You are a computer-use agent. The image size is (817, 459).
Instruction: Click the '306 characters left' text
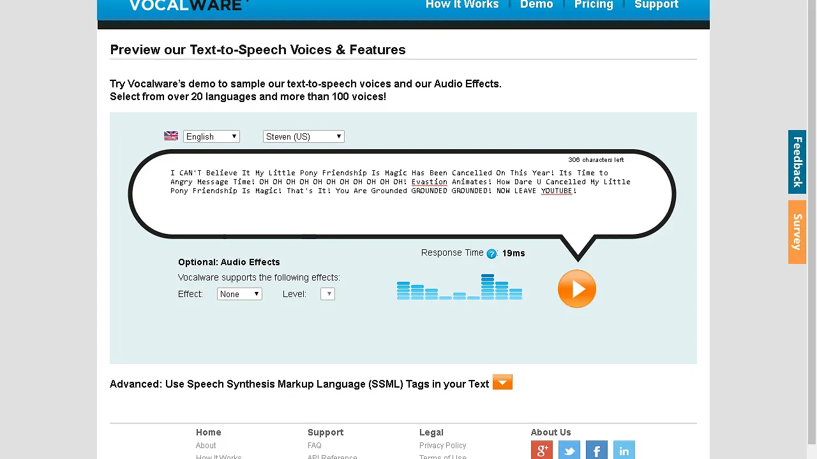(596, 160)
